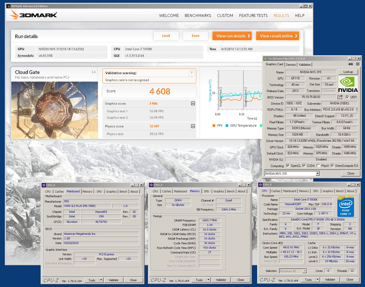365x287 pixels.
Task: Click CPU-Z Mainboard window title icon
Action: [x=44, y=185]
